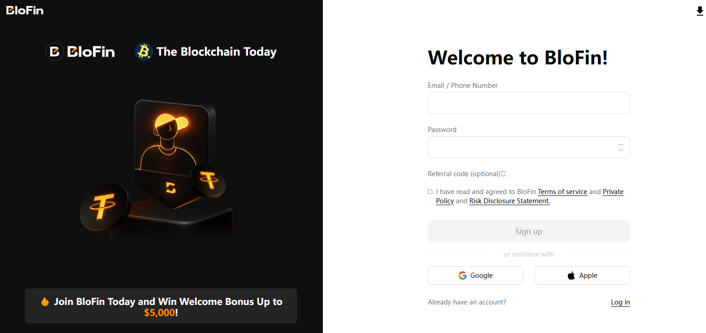Open Terms of service
Screen dimensions: 706x333
click(x=562, y=191)
